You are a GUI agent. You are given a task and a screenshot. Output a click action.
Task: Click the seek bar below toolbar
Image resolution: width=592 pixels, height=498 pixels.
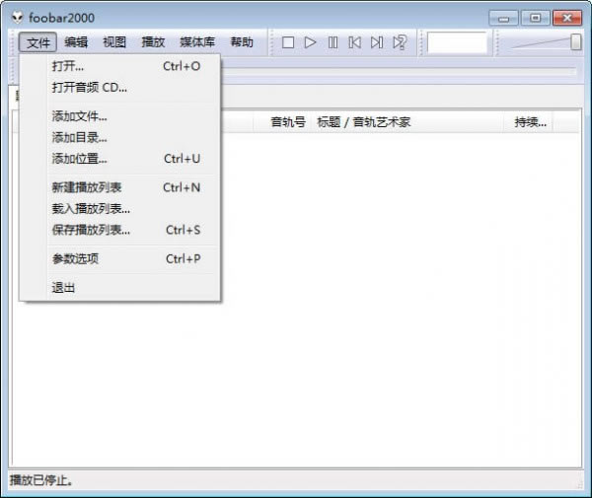coord(395,71)
